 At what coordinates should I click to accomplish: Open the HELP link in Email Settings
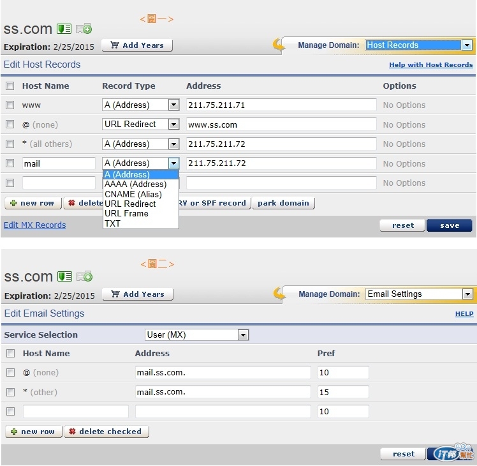coord(464,313)
